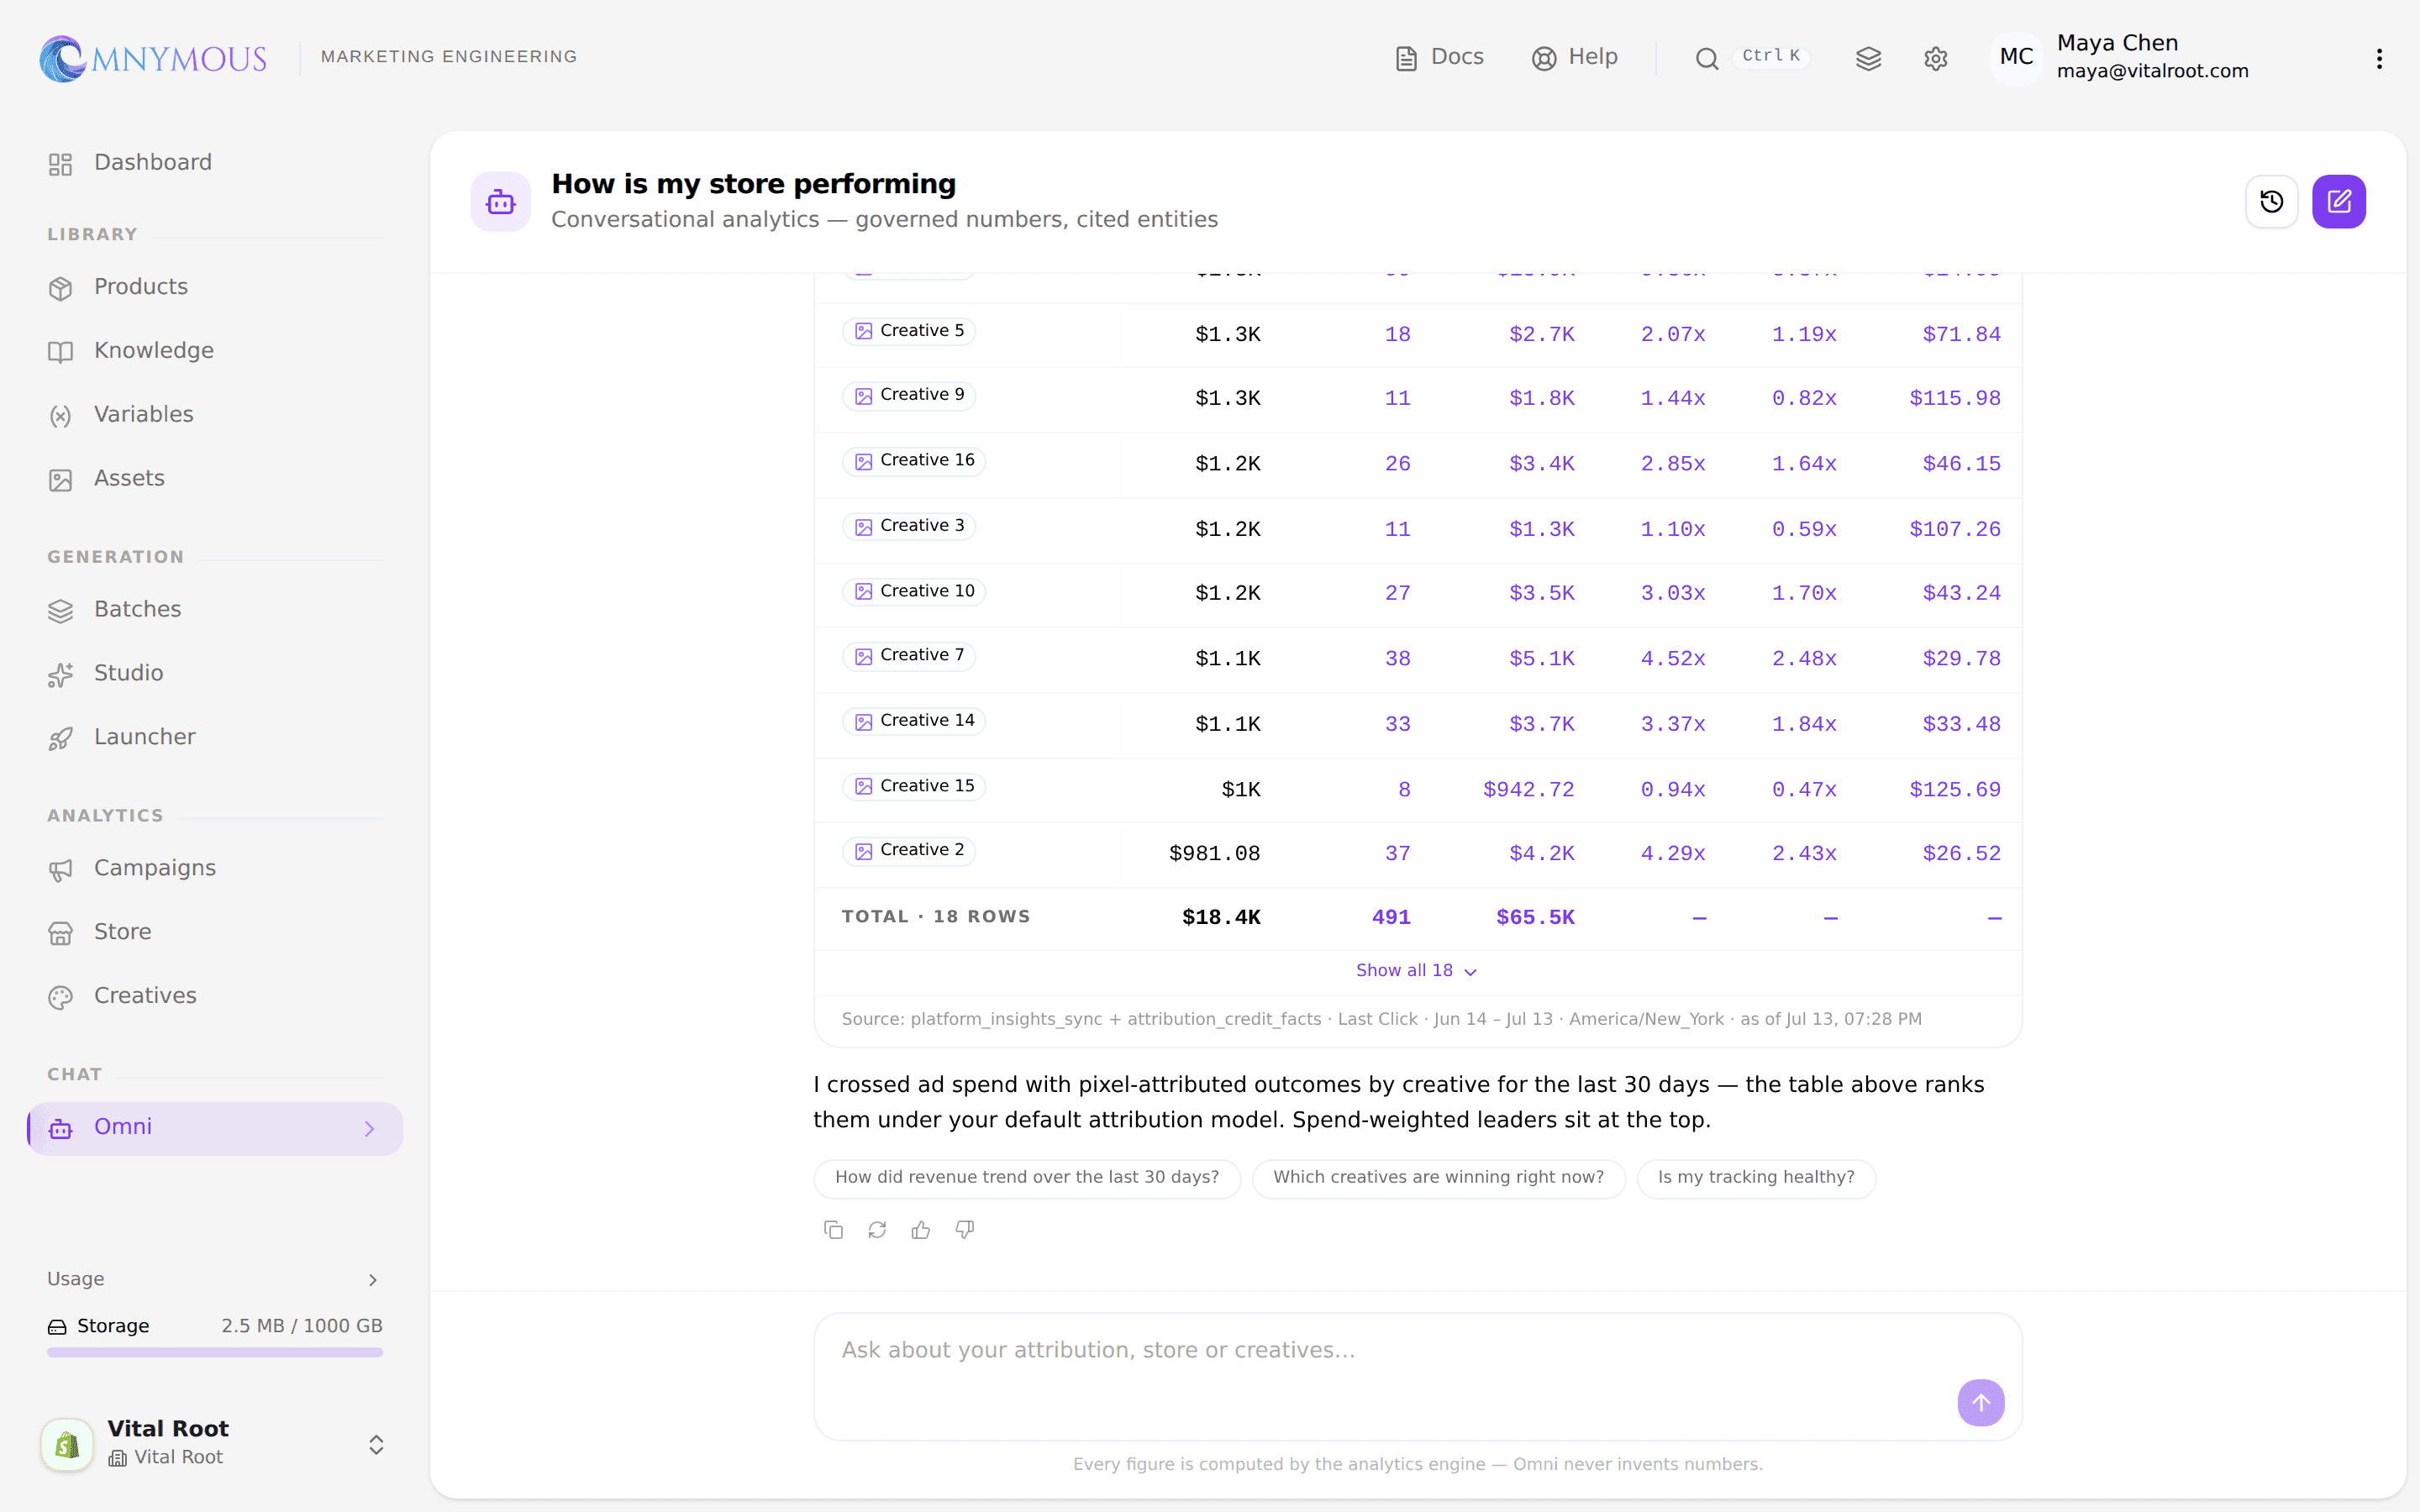Give thumbs down to the response
This screenshot has height=1512, width=2420.
(x=965, y=1230)
